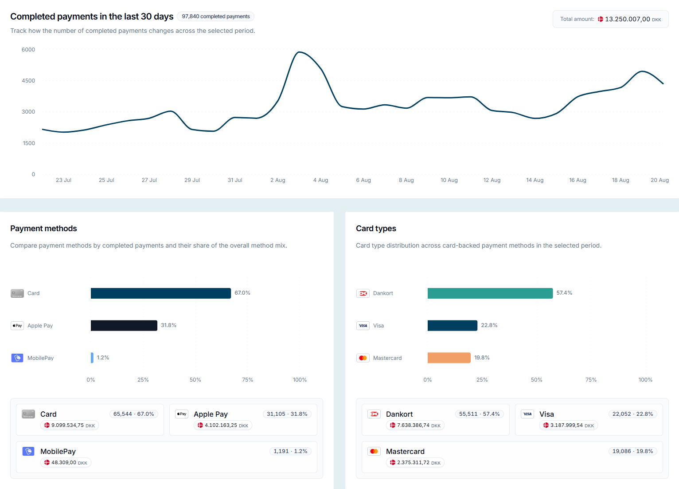
Task: Click the Card types heading
Action: (376, 229)
